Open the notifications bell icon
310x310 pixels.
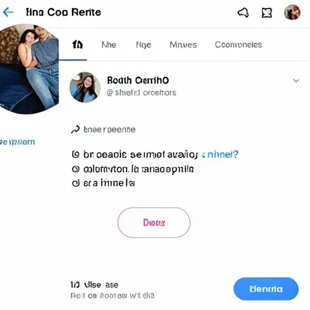point(243,13)
